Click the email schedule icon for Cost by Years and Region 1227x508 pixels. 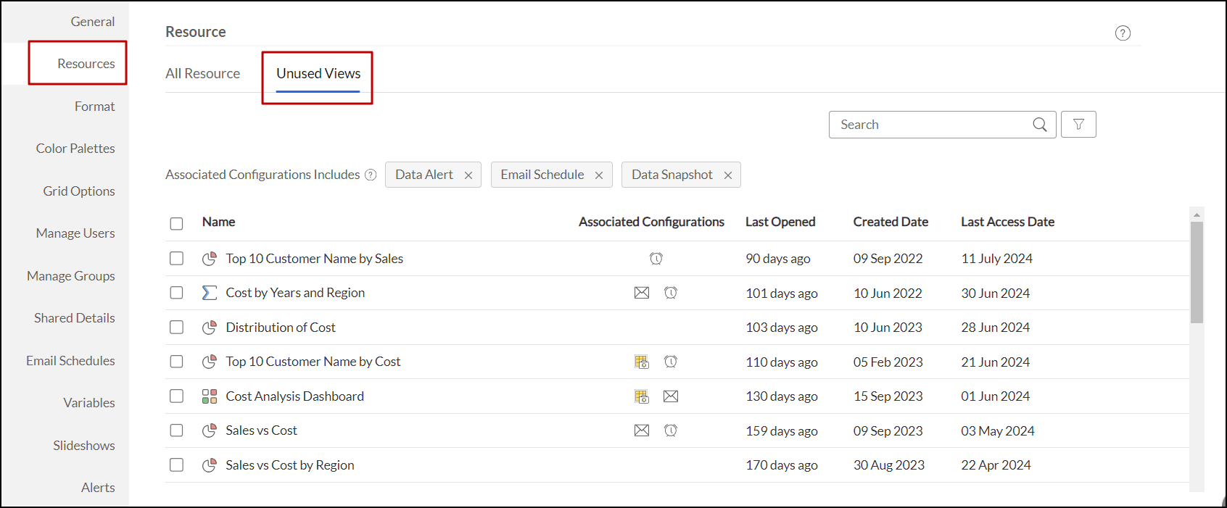[642, 293]
